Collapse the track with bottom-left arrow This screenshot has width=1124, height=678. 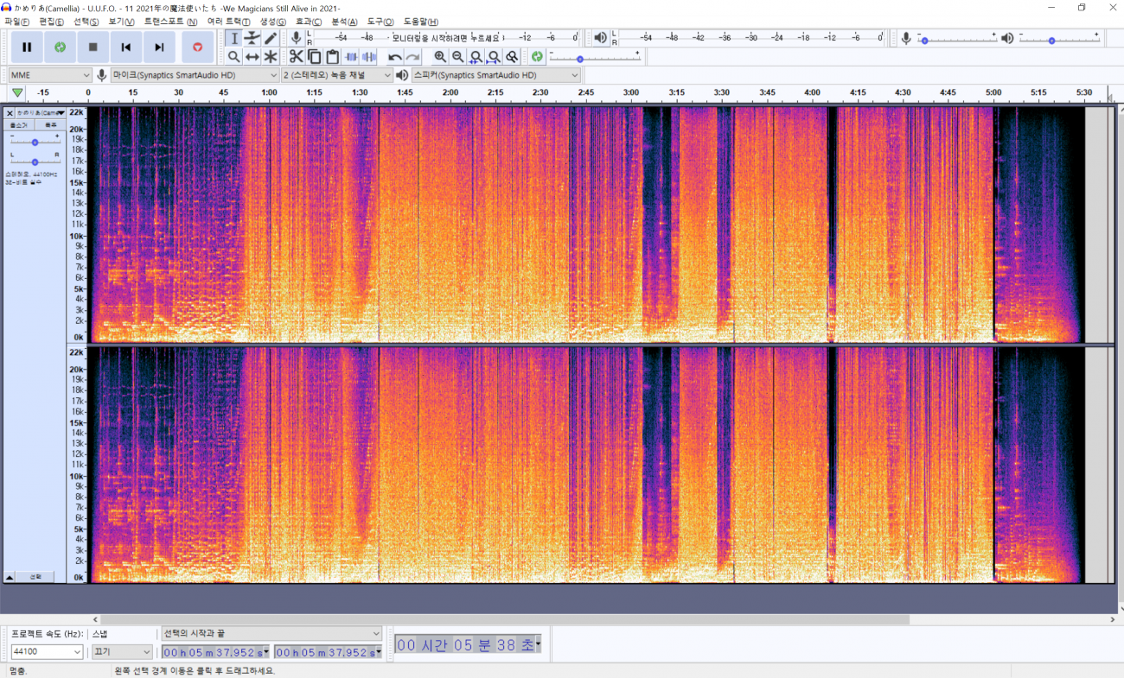[10, 576]
